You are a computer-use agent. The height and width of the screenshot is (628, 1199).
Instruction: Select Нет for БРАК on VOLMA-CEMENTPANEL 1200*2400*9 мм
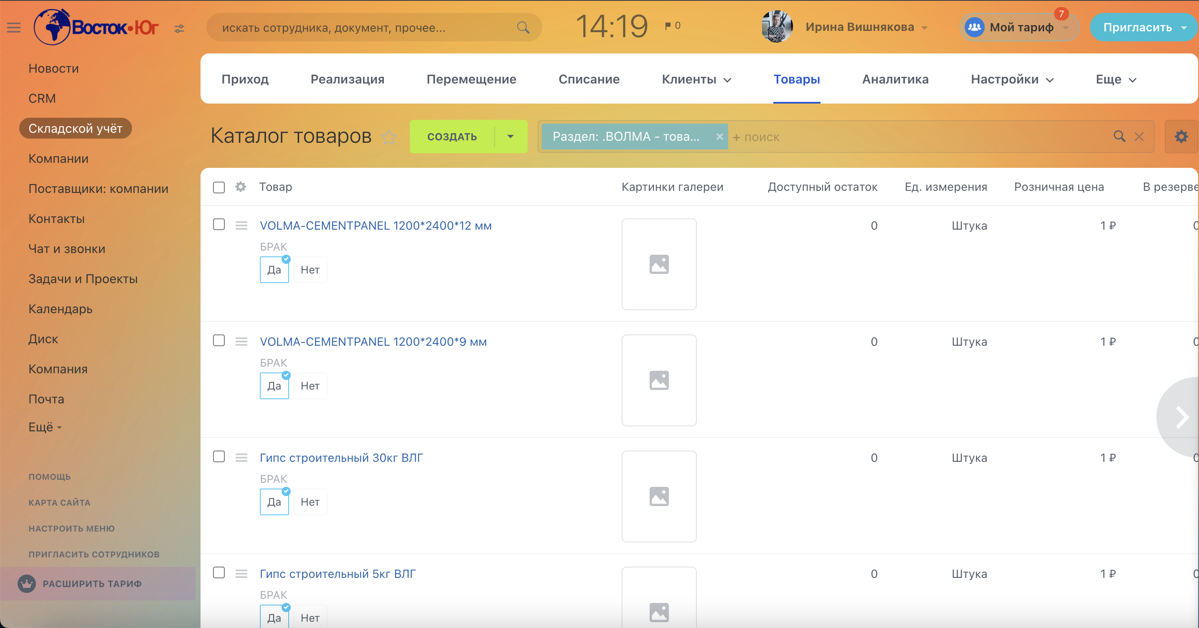[310, 386]
